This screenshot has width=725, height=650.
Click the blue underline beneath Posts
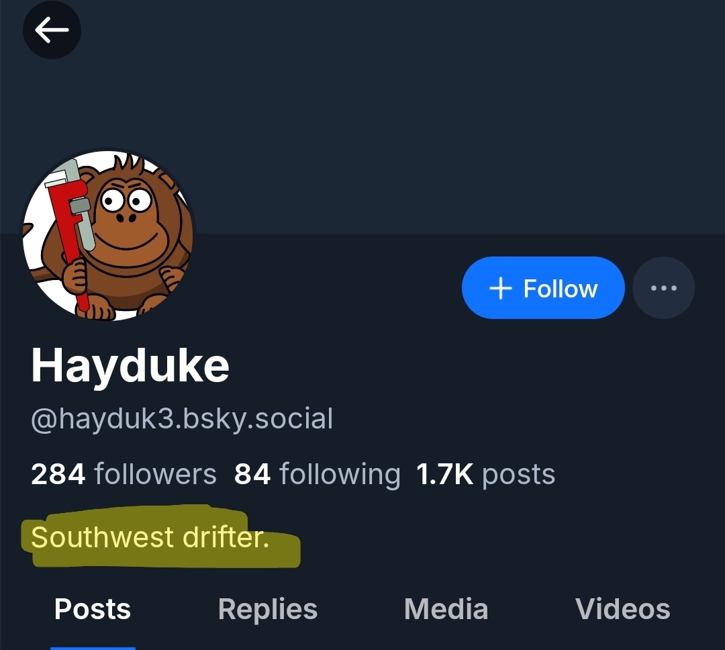click(x=93, y=647)
